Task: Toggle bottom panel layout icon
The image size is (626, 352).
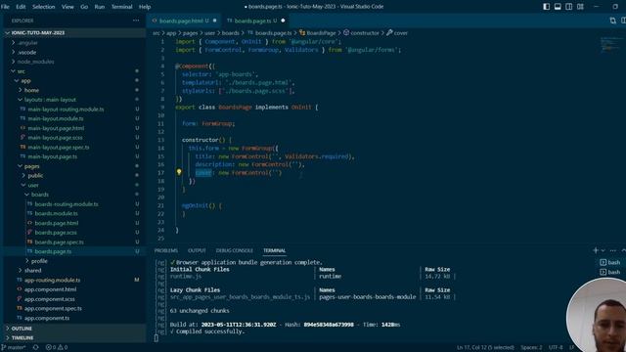Action: click(558, 7)
